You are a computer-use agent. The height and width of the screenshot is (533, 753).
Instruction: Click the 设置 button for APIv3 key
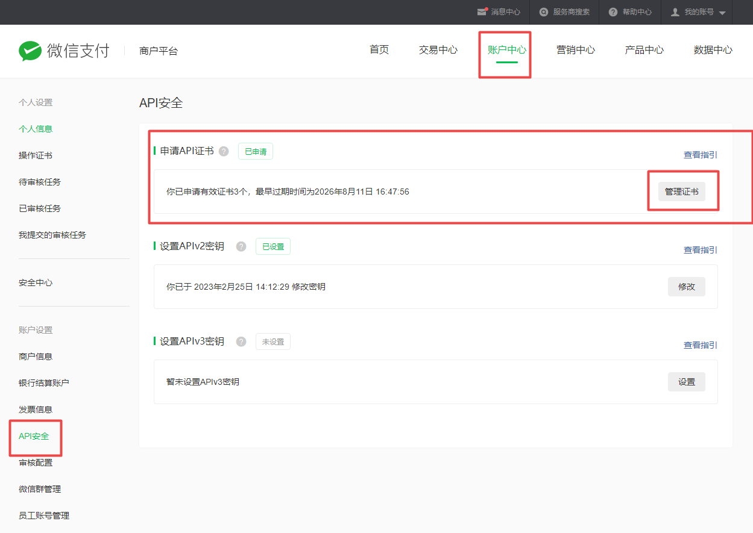click(x=687, y=382)
